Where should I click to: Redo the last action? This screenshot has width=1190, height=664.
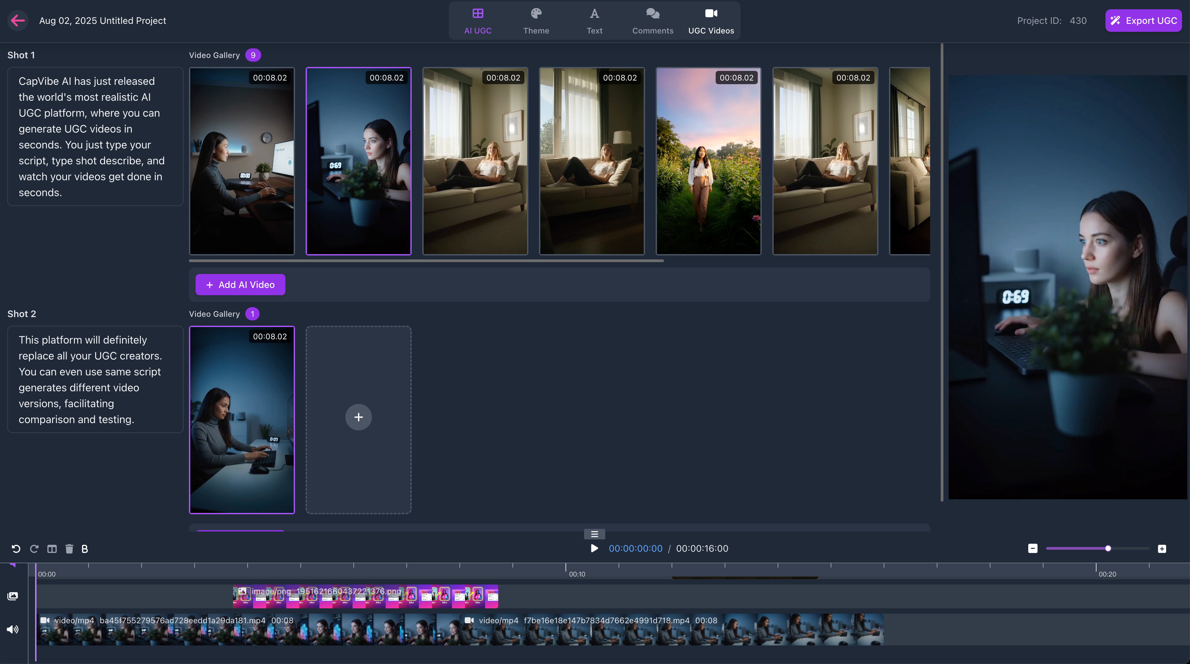(x=34, y=549)
